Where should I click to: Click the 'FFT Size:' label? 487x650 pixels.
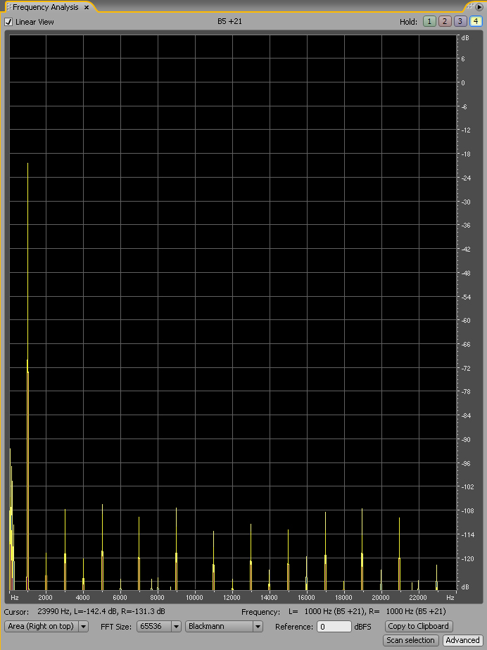click(116, 626)
